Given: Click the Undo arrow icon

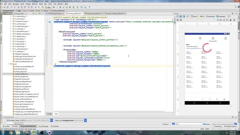Looking at the screenshot, I should (x=12, y=7).
